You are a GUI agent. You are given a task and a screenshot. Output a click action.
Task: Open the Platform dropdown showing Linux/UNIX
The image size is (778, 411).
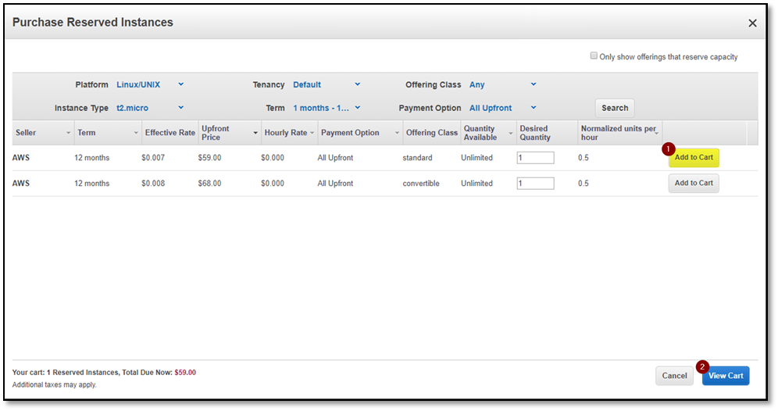[x=149, y=84]
